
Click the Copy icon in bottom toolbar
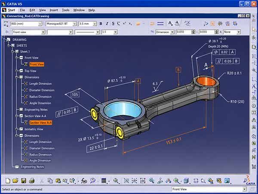pos(50,181)
